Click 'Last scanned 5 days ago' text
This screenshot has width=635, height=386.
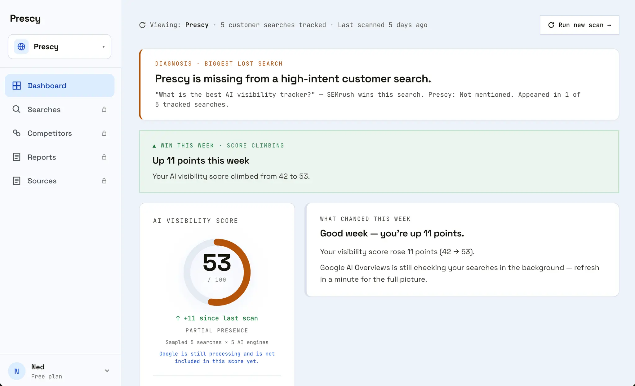[383, 25]
